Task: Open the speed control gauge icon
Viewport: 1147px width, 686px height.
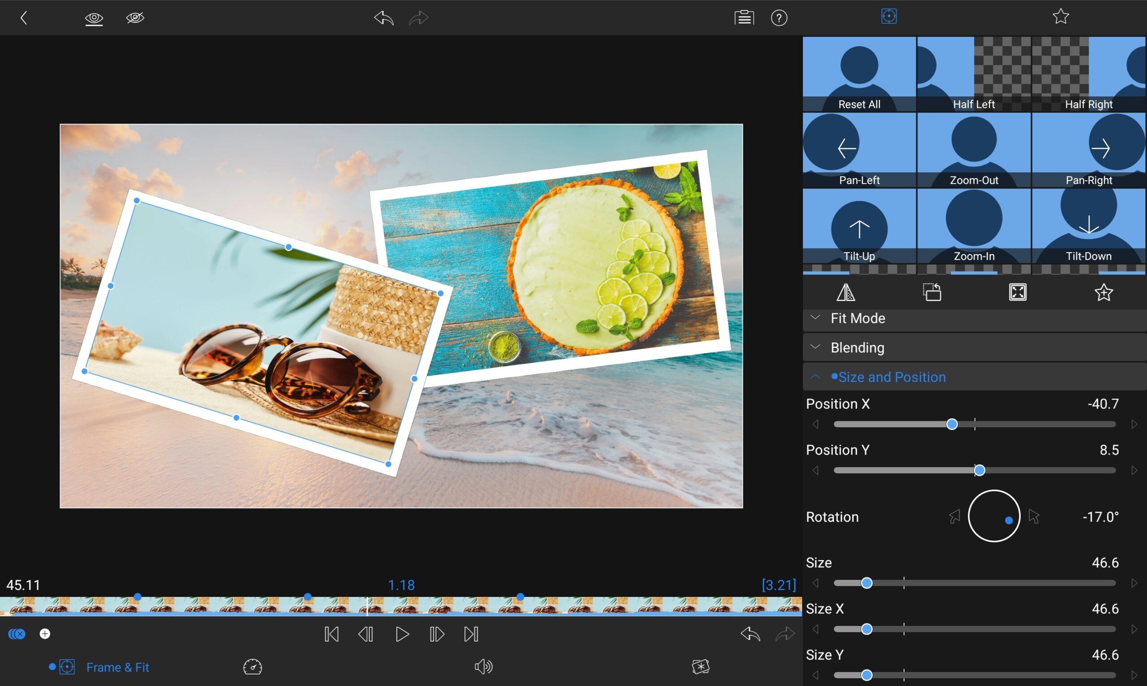Action: 253,667
